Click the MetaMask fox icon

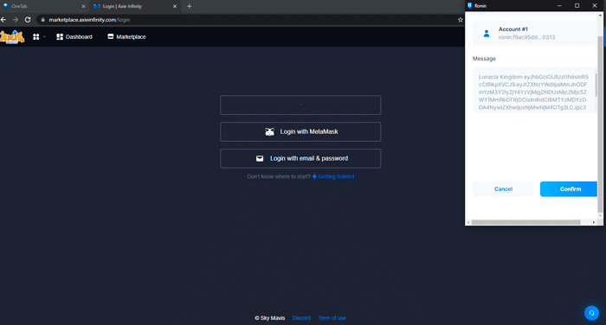pyautogui.click(x=270, y=132)
